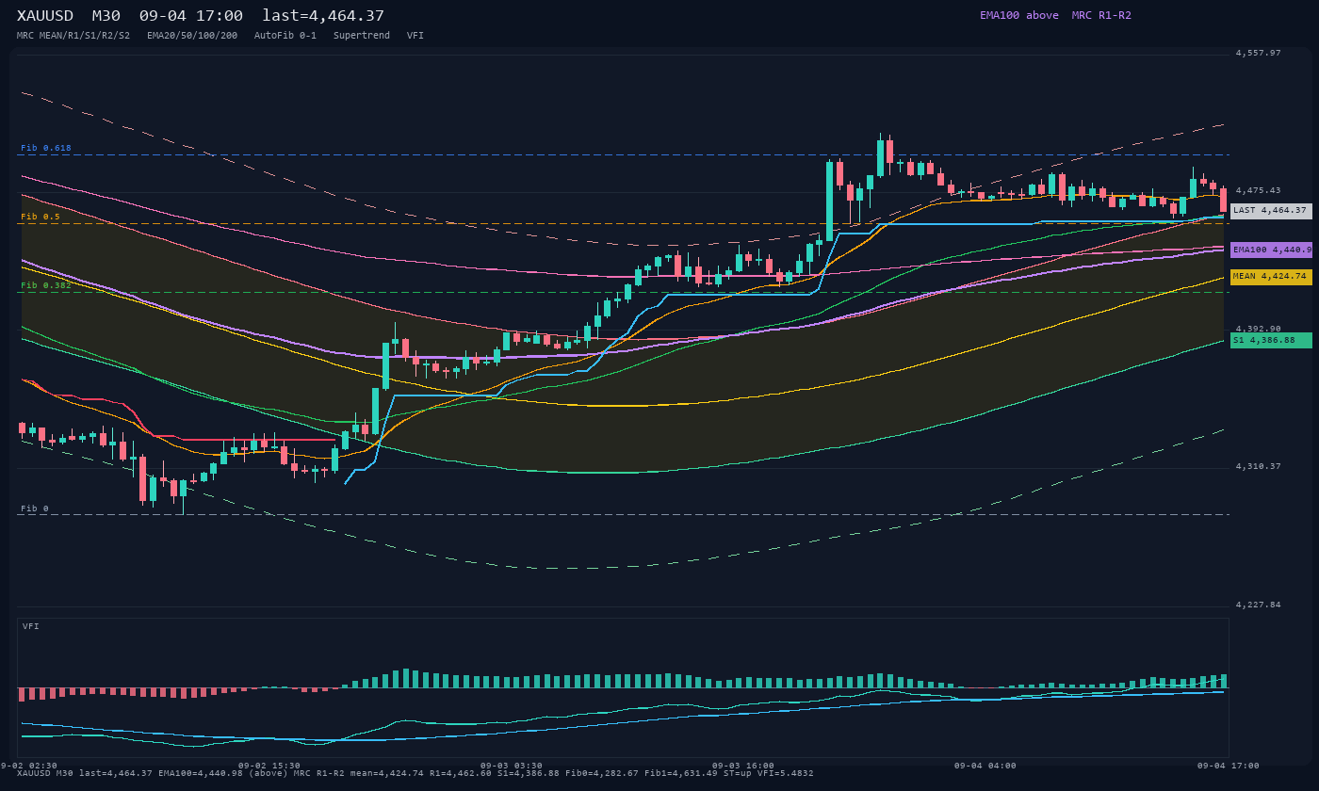Click the 09-04 04:00 time axis label
Screen dimensions: 1319x791
[x=985, y=766]
